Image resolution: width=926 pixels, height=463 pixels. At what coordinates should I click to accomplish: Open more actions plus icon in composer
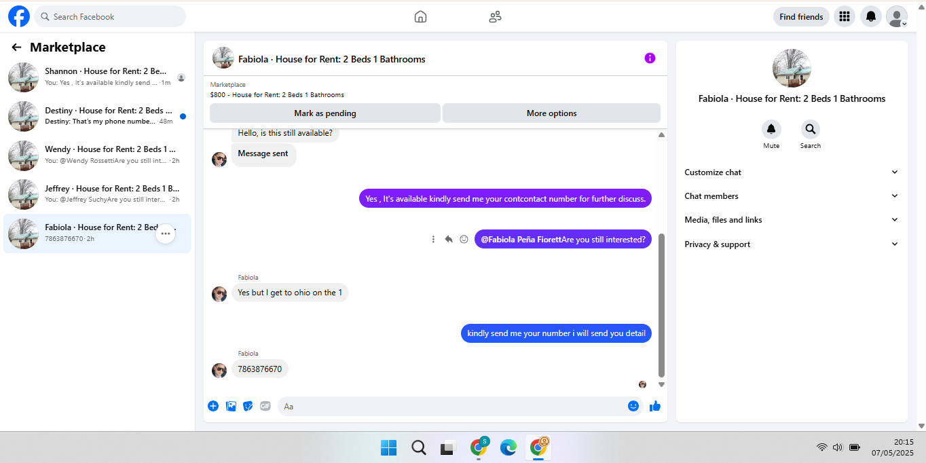tap(213, 406)
